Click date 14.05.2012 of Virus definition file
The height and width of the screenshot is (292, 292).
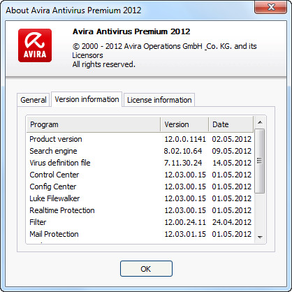pyautogui.click(x=232, y=163)
